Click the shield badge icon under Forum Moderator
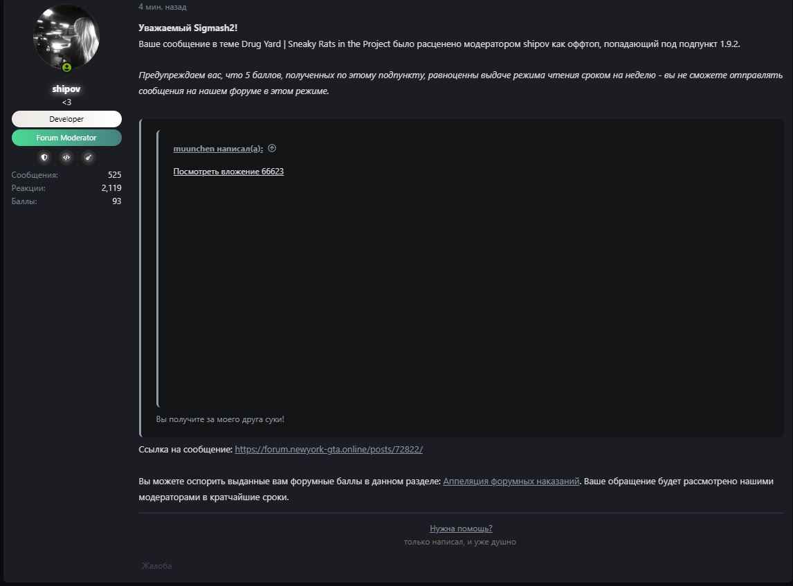This screenshot has width=793, height=586. point(44,158)
